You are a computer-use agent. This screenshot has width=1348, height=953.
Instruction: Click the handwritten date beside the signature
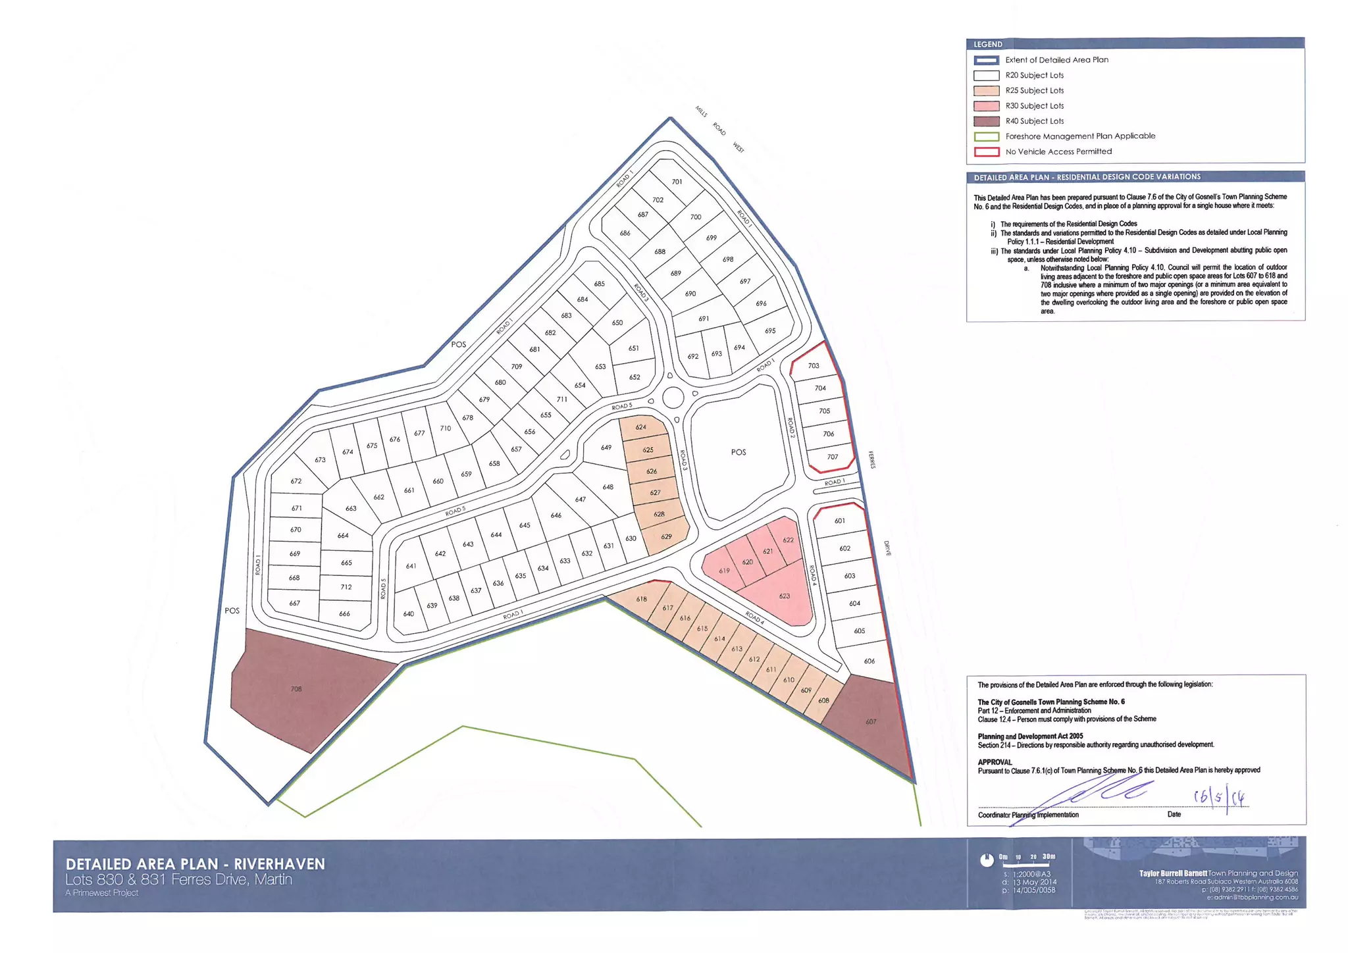click(x=1220, y=798)
